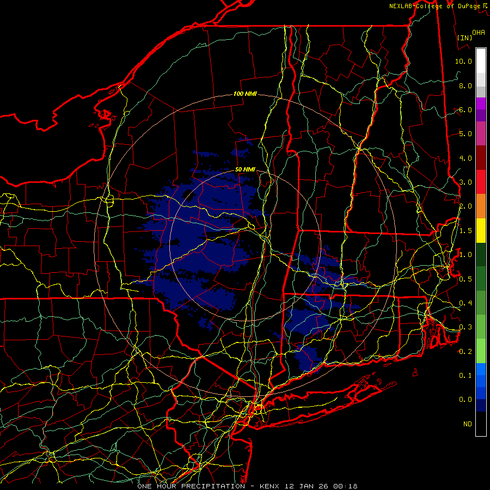Image resolution: width=490 pixels, height=490 pixels.
Task: Click the yellow 1.5 inch legend swatch
Action: (481, 231)
